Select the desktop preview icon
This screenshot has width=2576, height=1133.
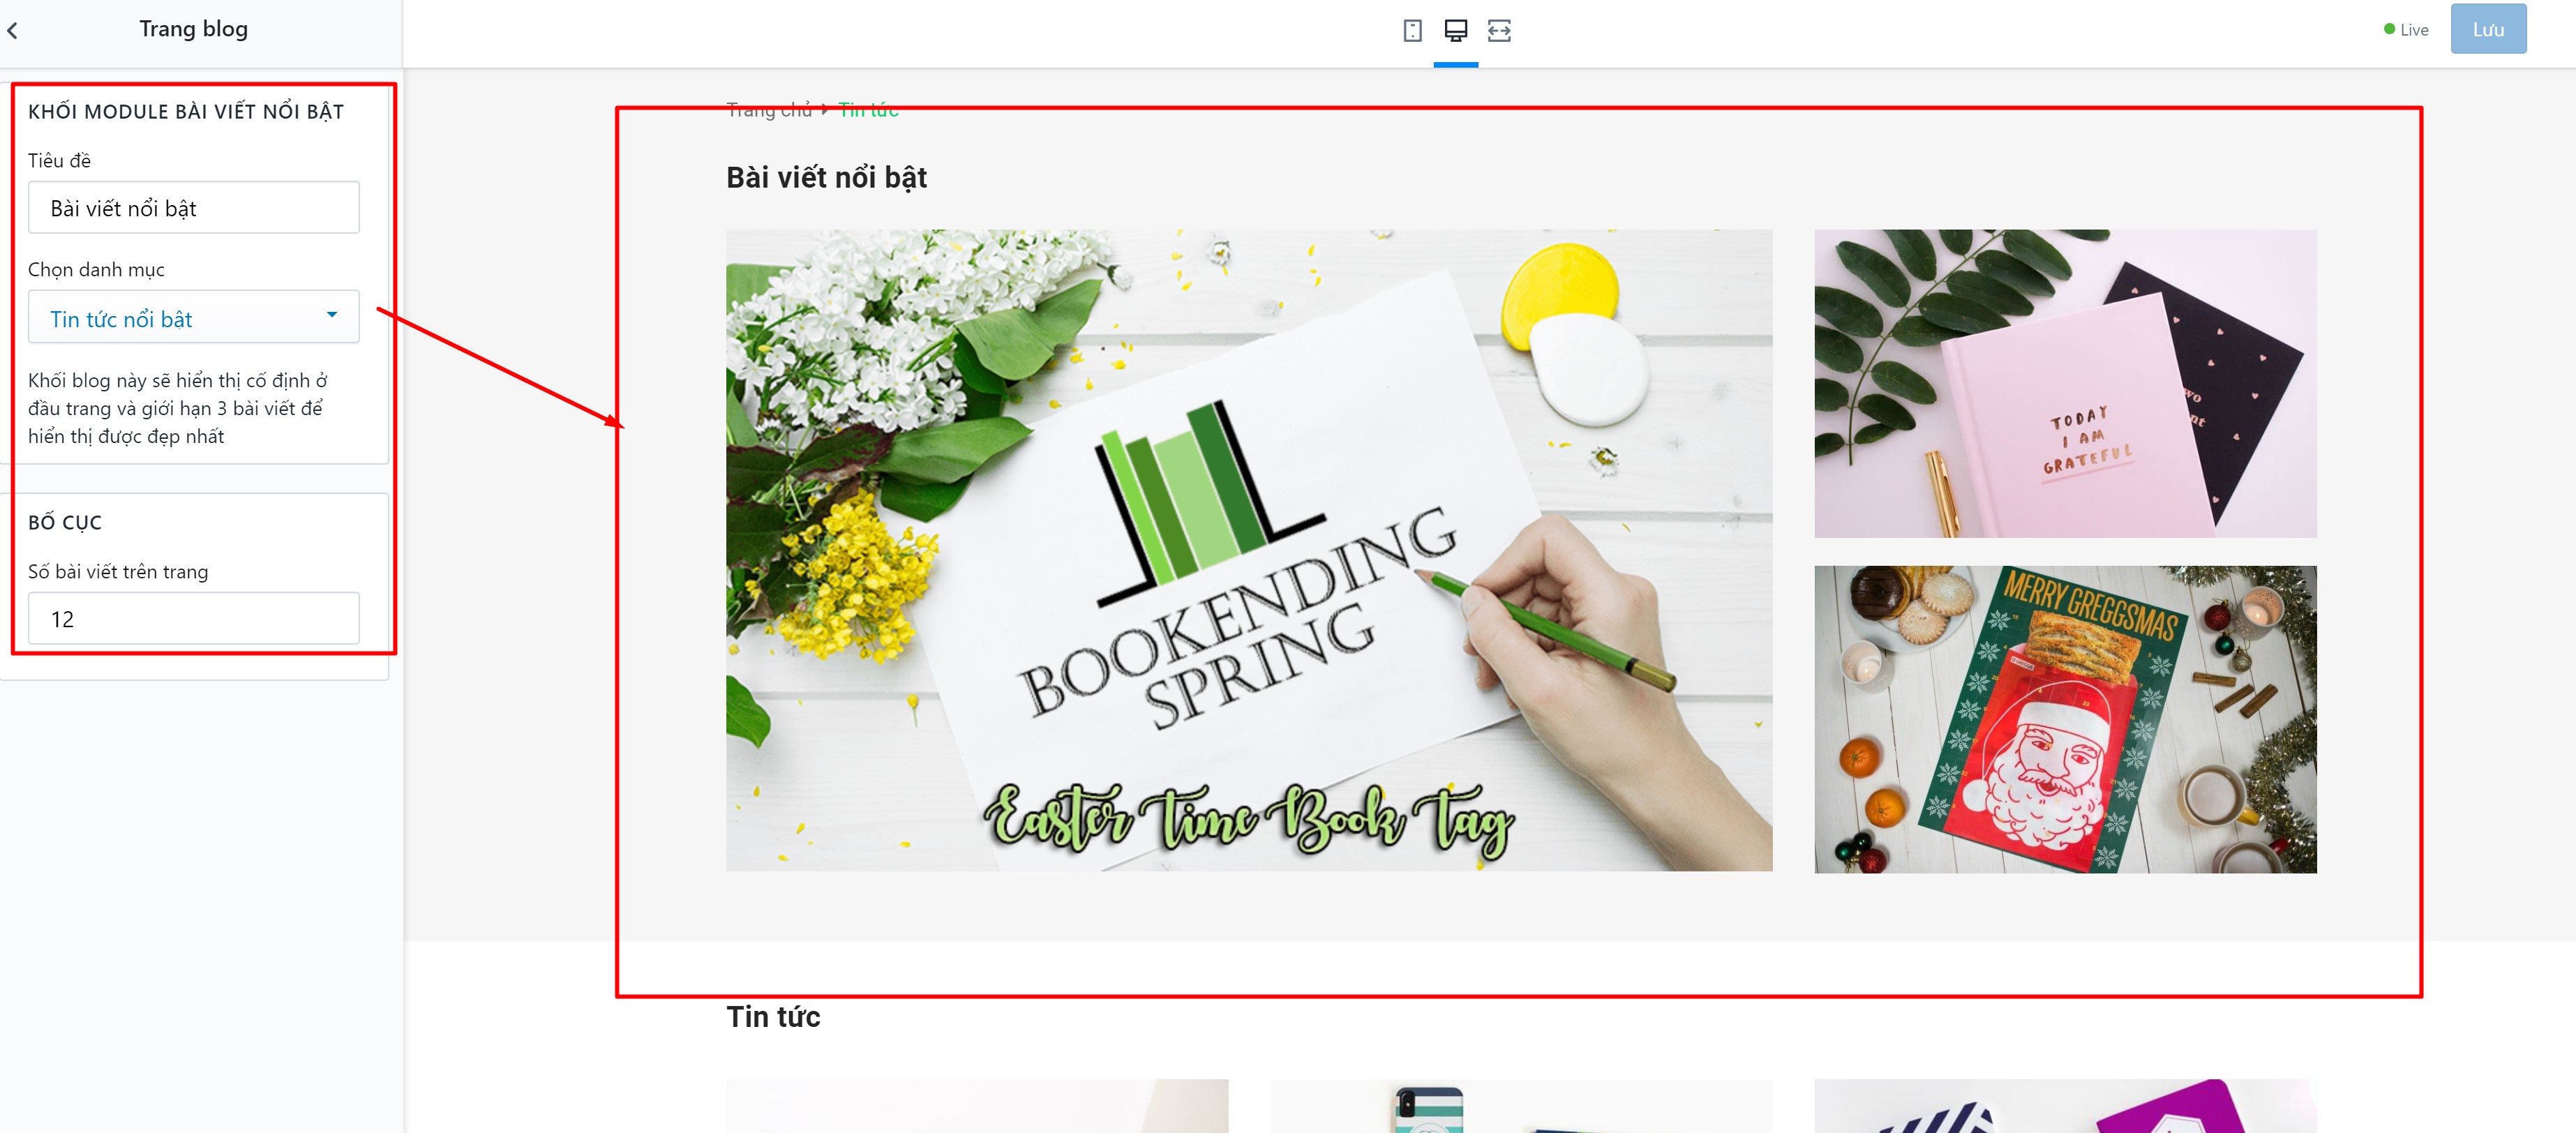click(1455, 31)
